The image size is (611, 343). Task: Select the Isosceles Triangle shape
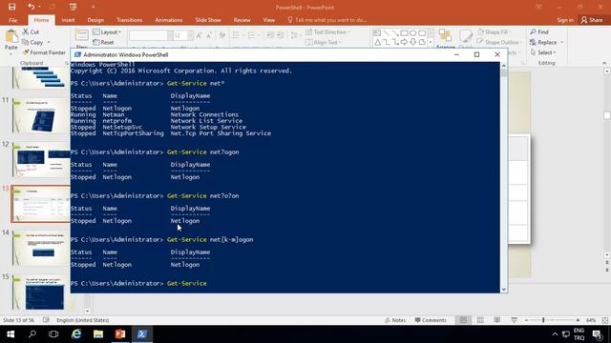[x=377, y=42]
